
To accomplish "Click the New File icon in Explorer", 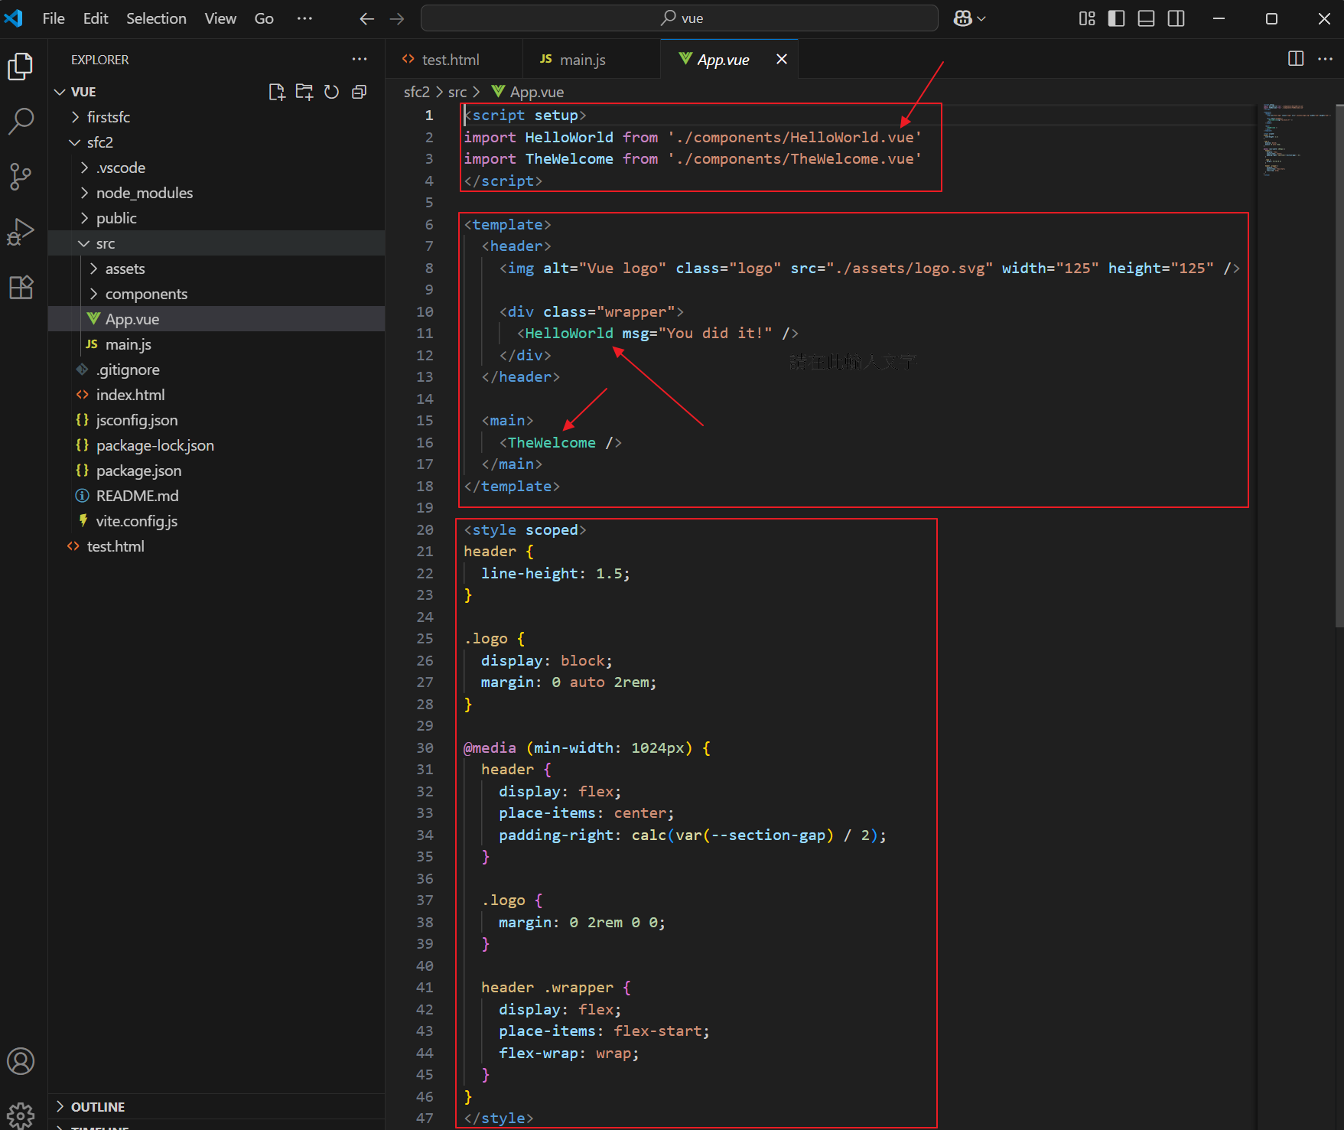I will click(x=276, y=92).
